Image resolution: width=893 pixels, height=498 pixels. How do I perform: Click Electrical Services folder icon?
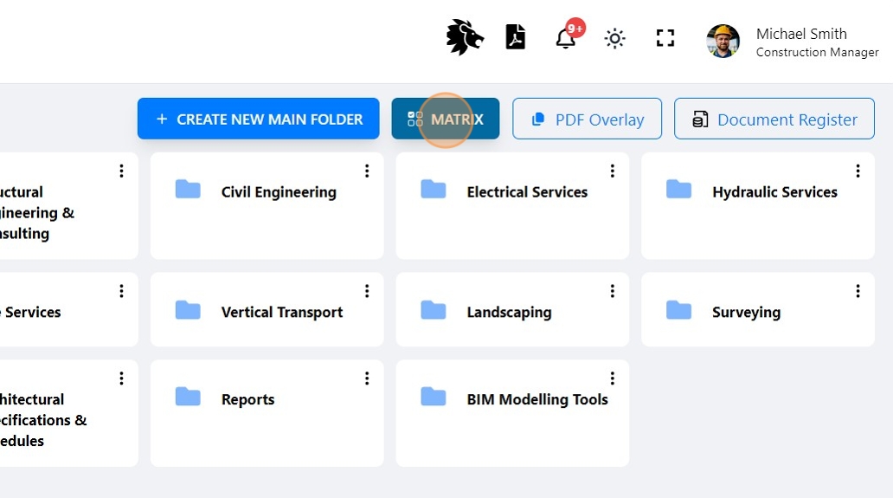[434, 189]
